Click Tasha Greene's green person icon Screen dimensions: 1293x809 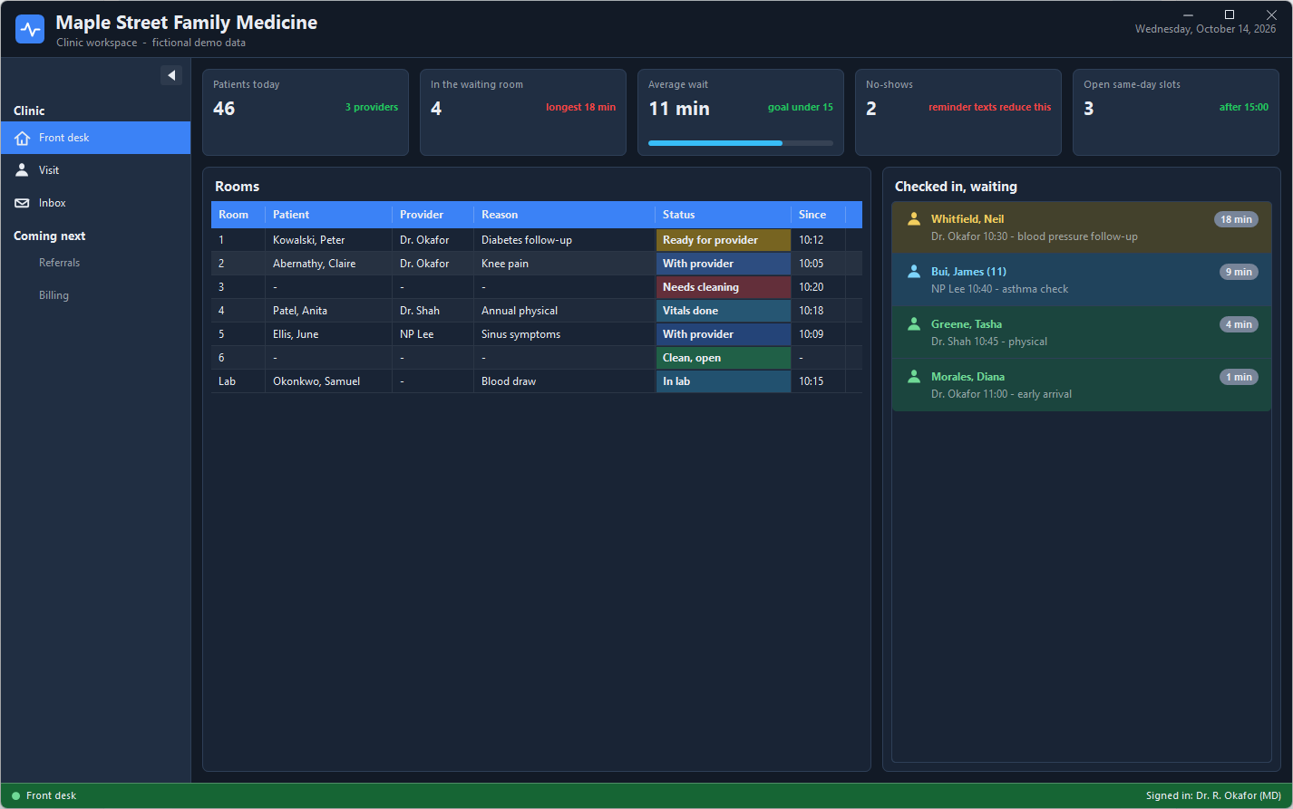[914, 324]
